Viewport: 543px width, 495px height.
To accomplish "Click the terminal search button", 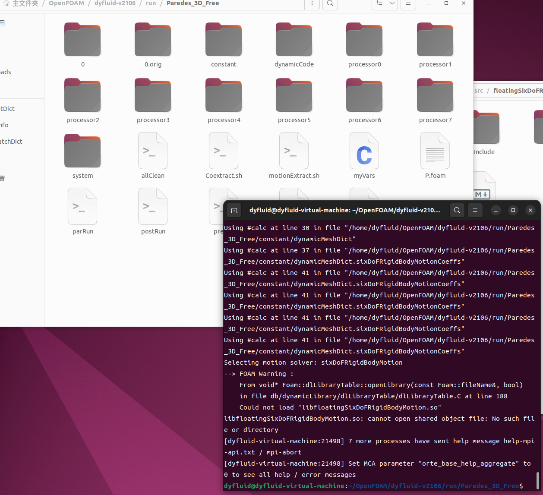I will point(457,210).
